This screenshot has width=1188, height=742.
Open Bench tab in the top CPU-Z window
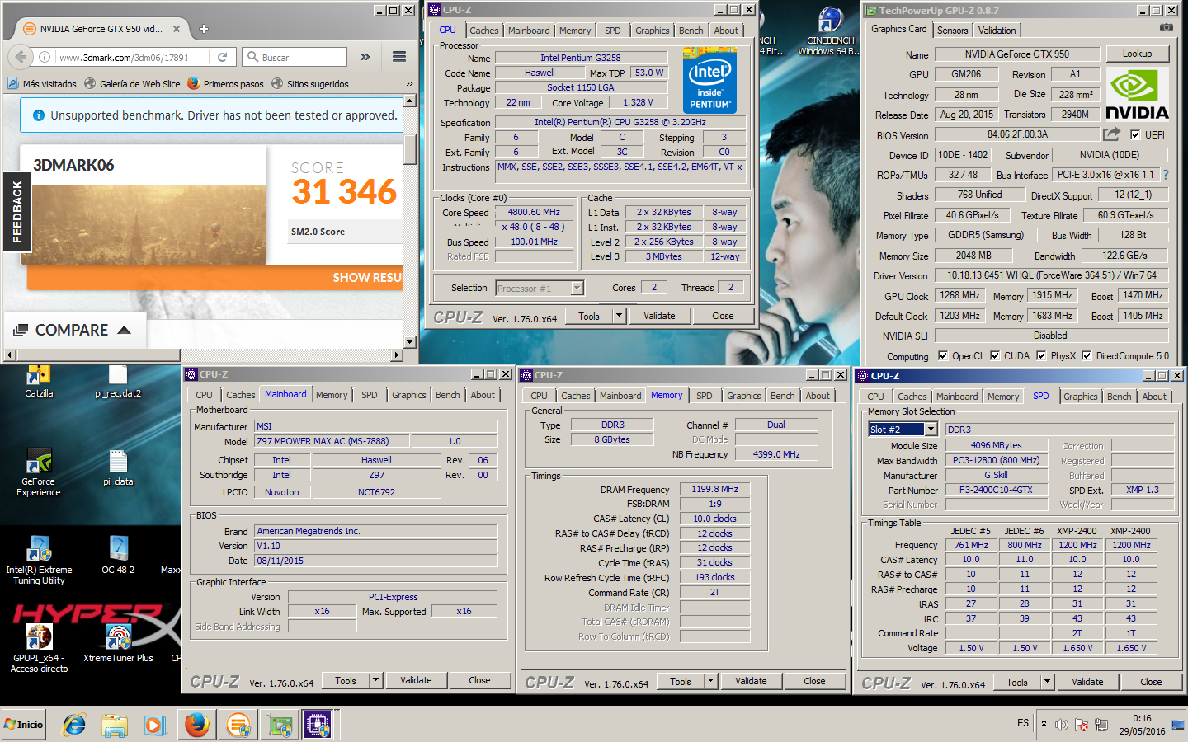tap(691, 31)
